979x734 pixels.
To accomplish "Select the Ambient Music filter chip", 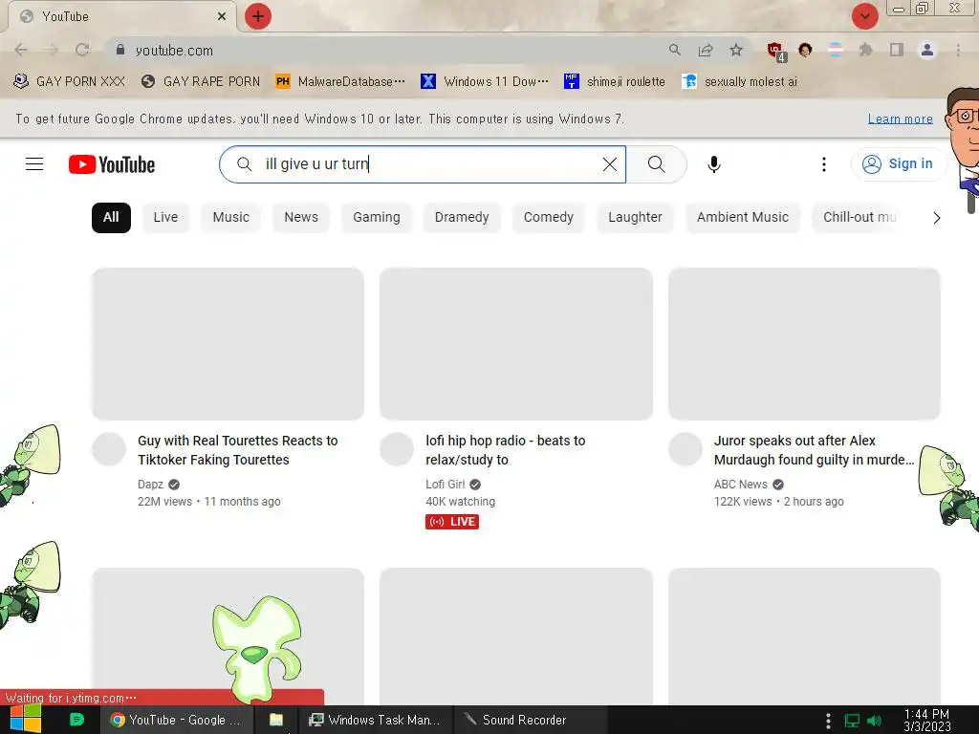I will pos(742,217).
